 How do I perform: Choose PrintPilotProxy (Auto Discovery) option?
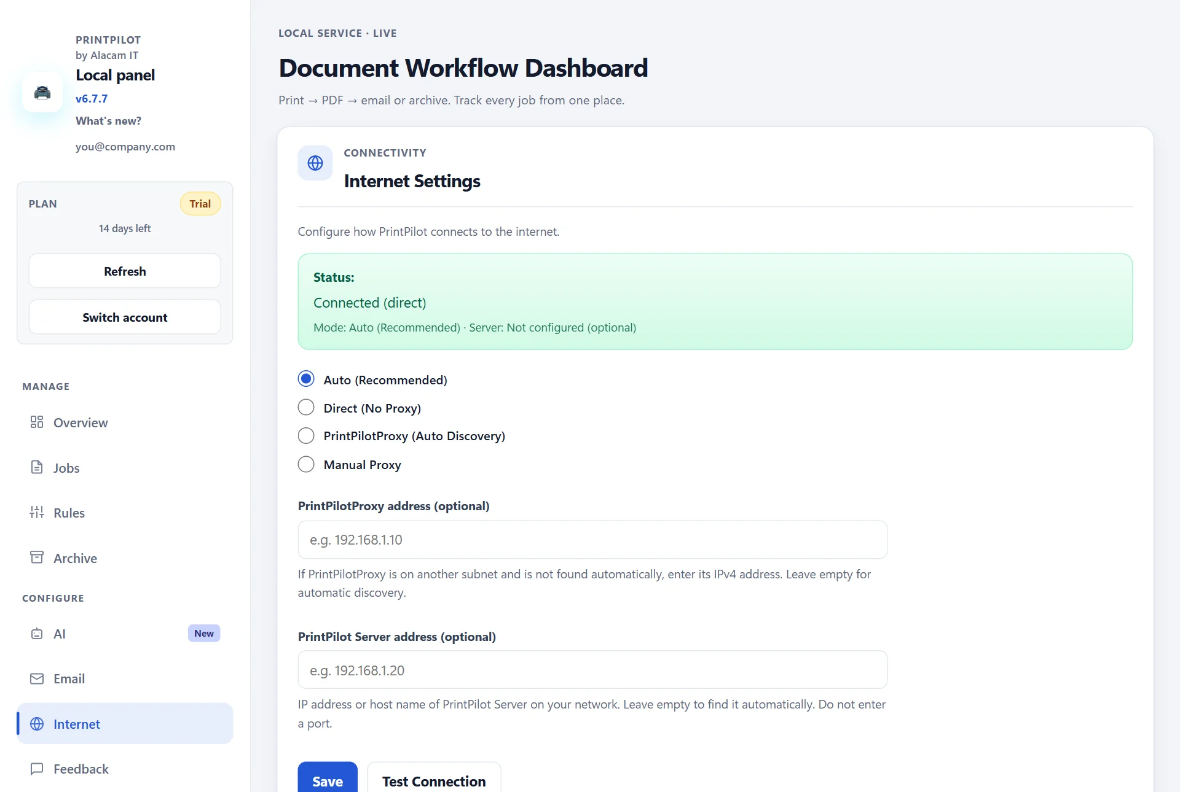point(306,436)
